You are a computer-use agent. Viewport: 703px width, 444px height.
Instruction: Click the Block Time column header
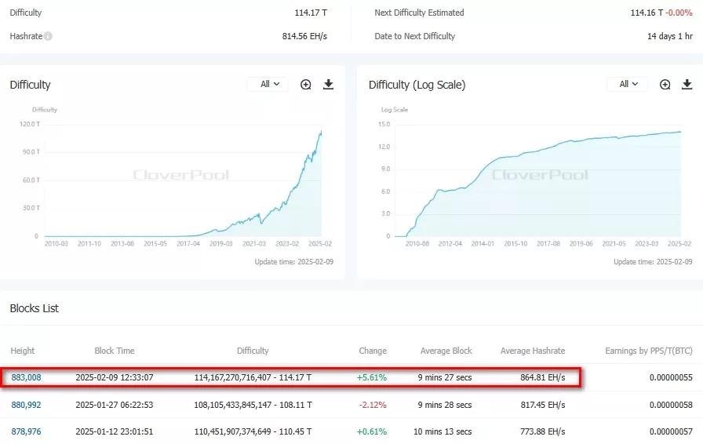115,351
